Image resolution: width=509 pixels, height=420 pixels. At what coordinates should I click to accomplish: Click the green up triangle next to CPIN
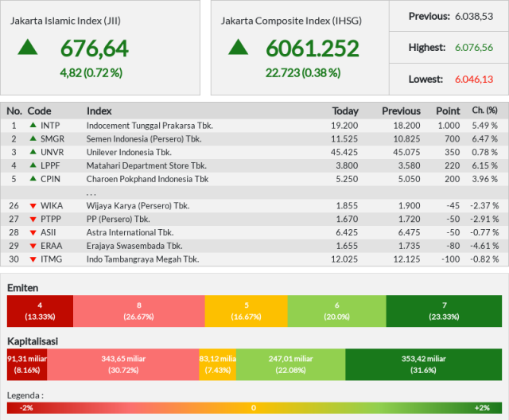pyautogui.click(x=33, y=178)
